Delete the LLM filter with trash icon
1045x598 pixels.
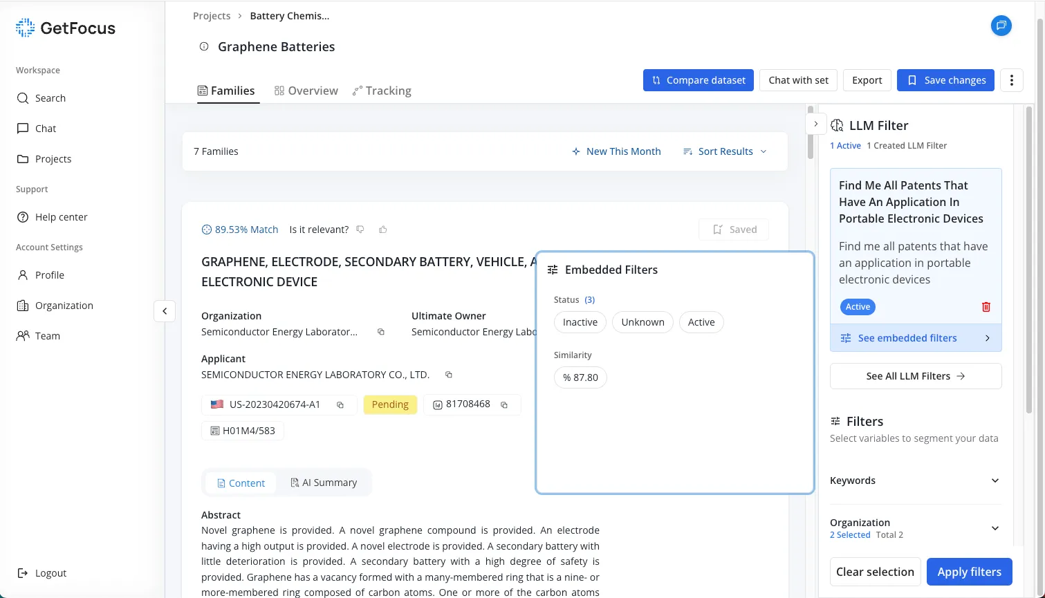click(986, 307)
